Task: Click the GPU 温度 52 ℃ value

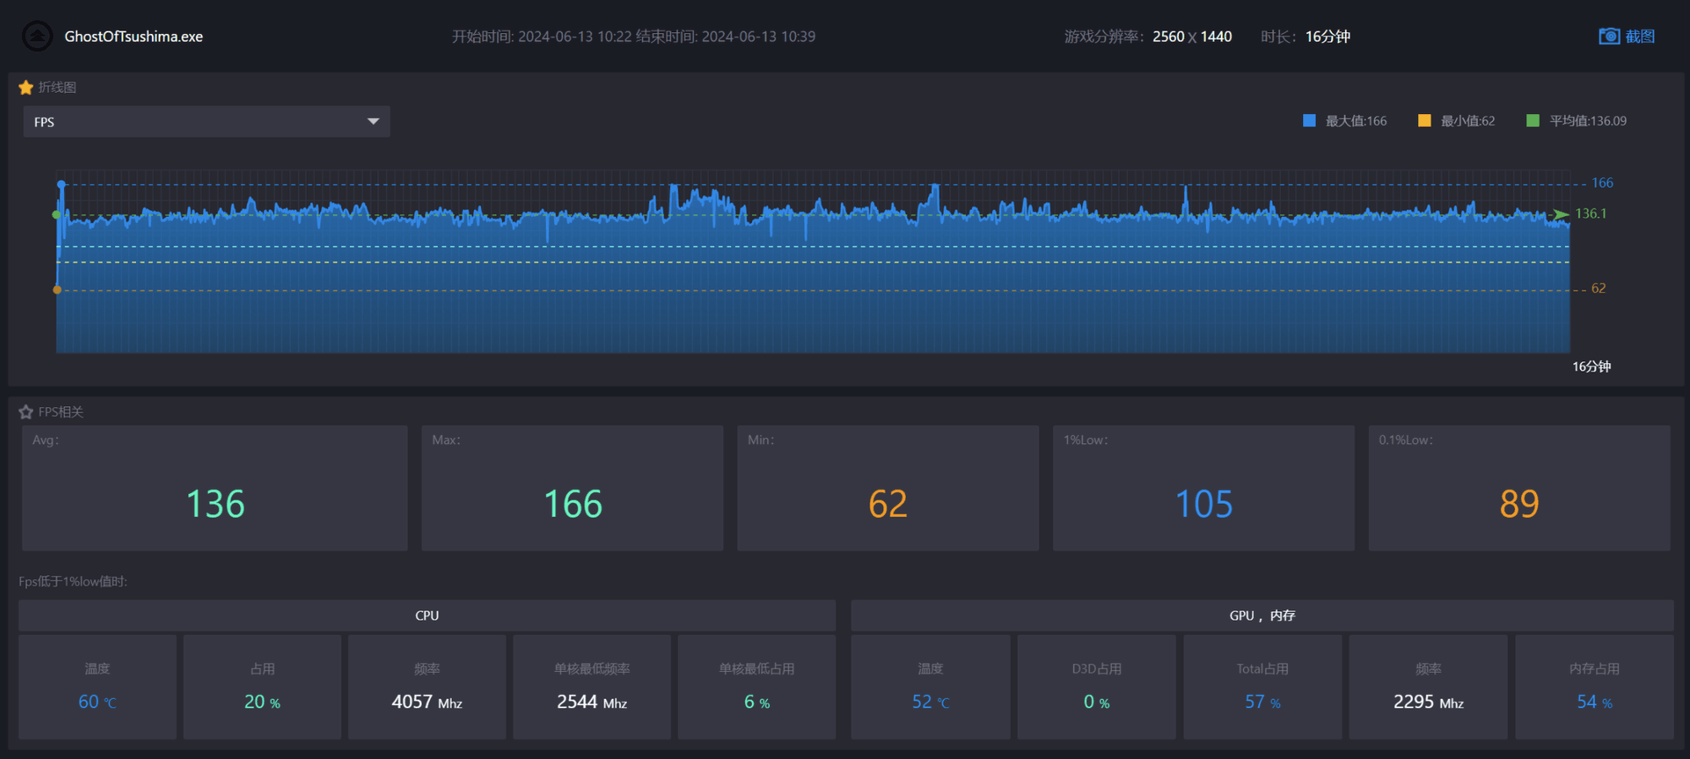Action: pyautogui.click(x=930, y=702)
